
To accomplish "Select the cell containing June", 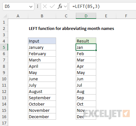I will [42, 79].
